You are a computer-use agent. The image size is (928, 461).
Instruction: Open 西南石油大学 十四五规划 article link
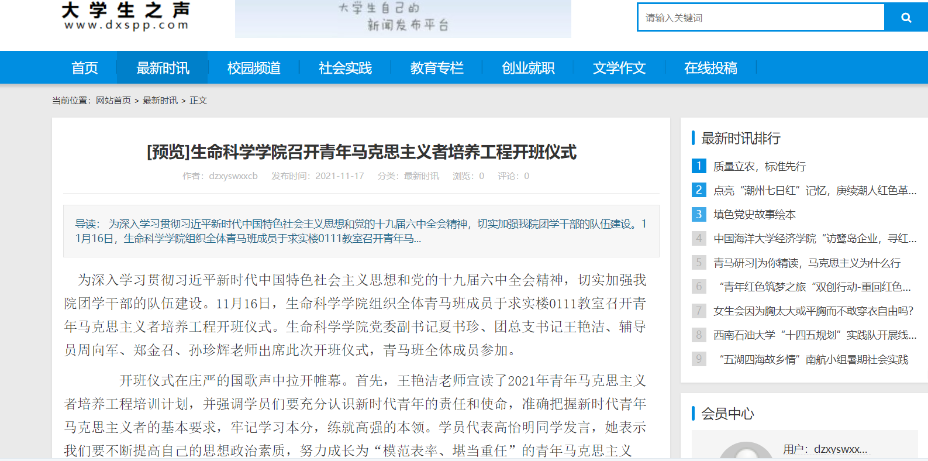(x=815, y=335)
